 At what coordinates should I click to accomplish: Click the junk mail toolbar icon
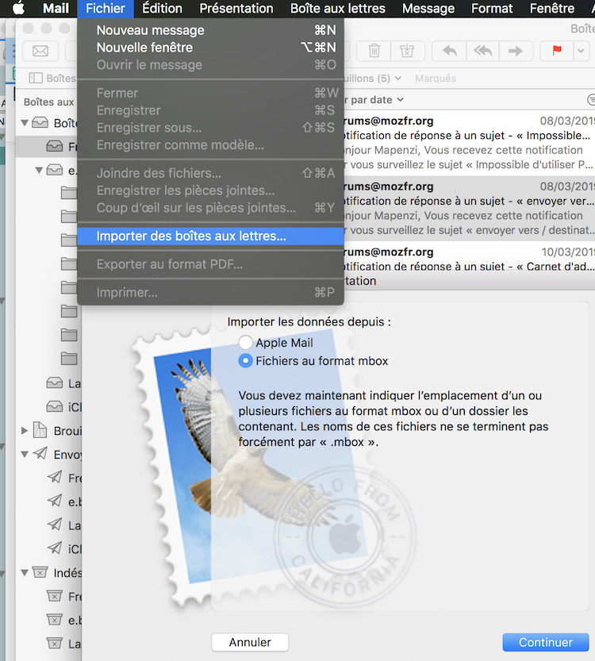click(407, 51)
